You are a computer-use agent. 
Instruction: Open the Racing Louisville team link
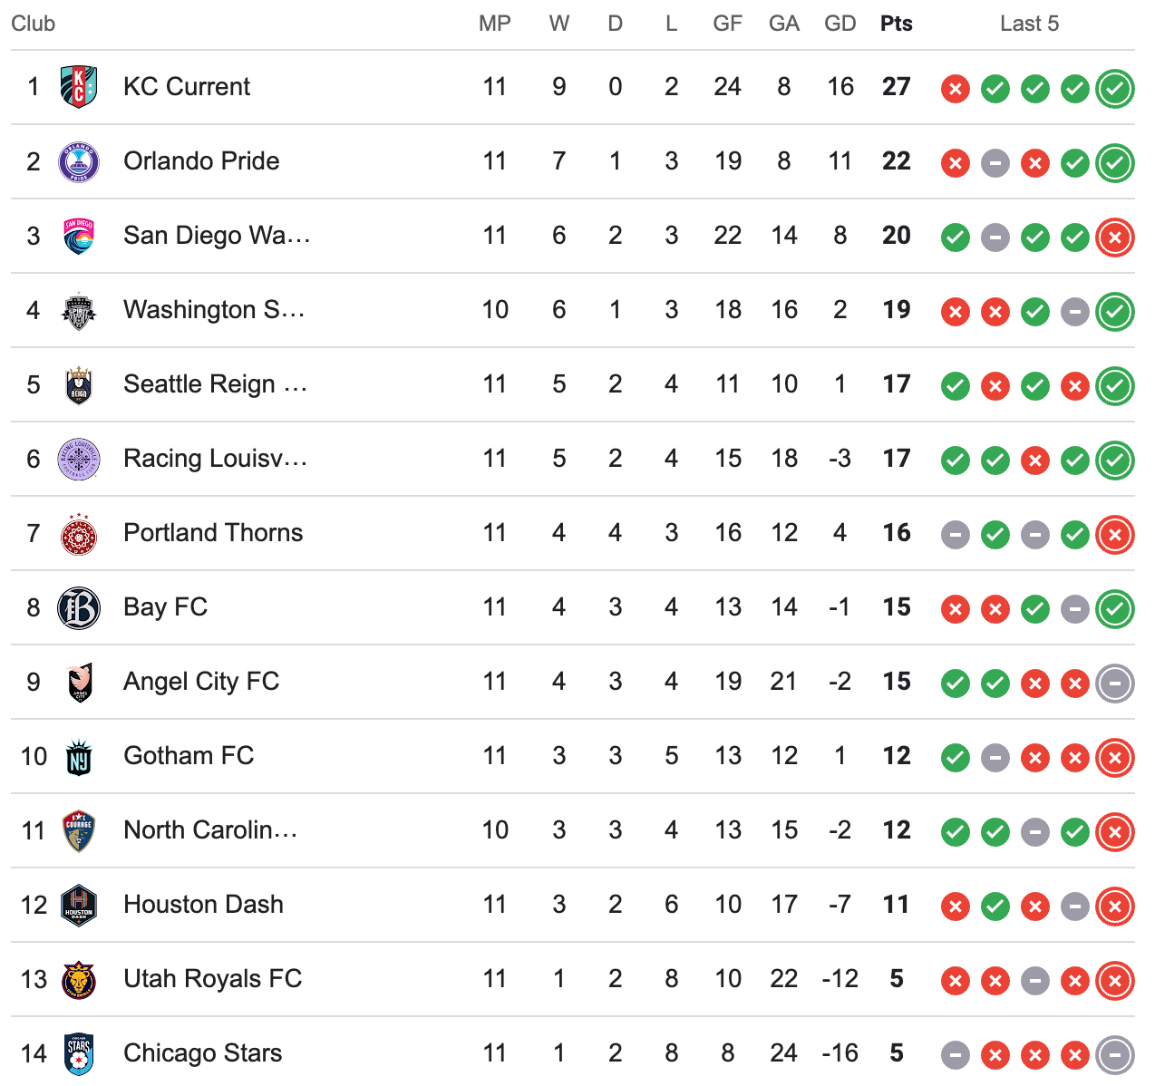coord(215,459)
